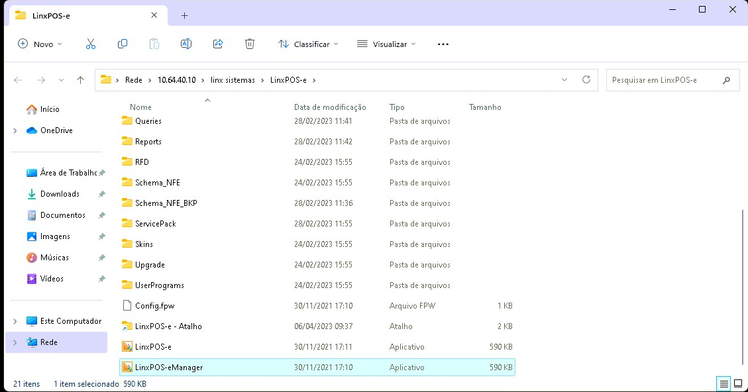Select the UserPrograms folder
This screenshot has width=748, height=392.
317,285
